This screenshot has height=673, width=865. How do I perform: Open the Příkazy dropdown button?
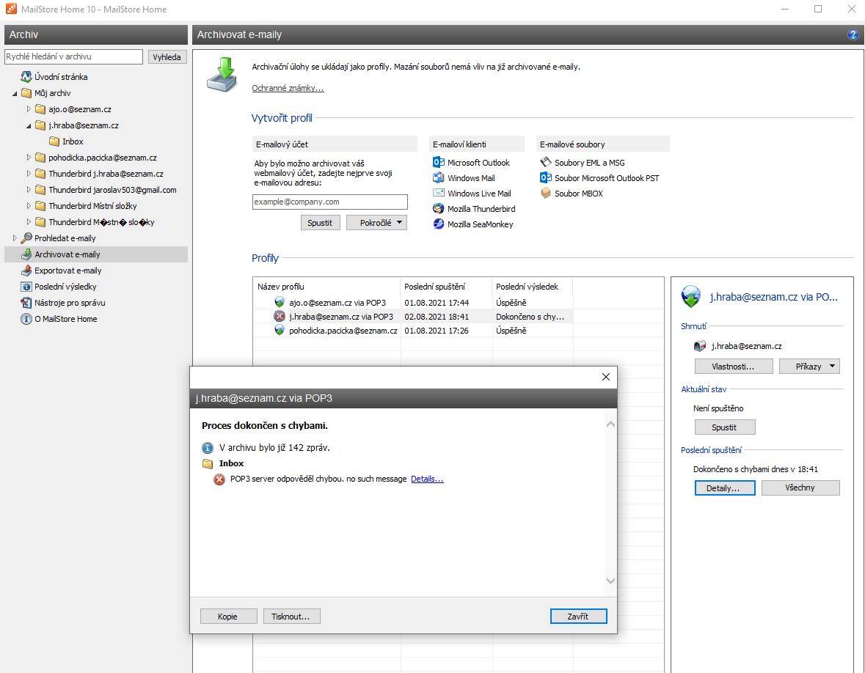coord(809,366)
